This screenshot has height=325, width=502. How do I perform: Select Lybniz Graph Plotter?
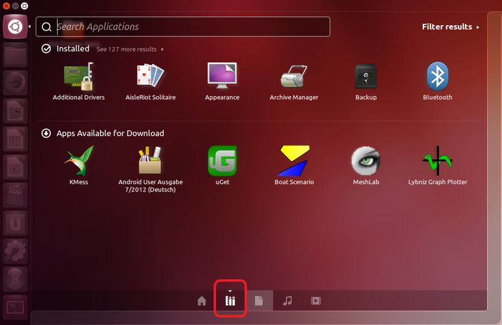pos(437,166)
